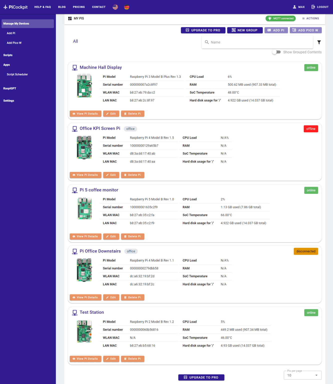333x384 pixels.
Task: Enable the Show Grouped Contents toggle
Action: click(x=277, y=52)
